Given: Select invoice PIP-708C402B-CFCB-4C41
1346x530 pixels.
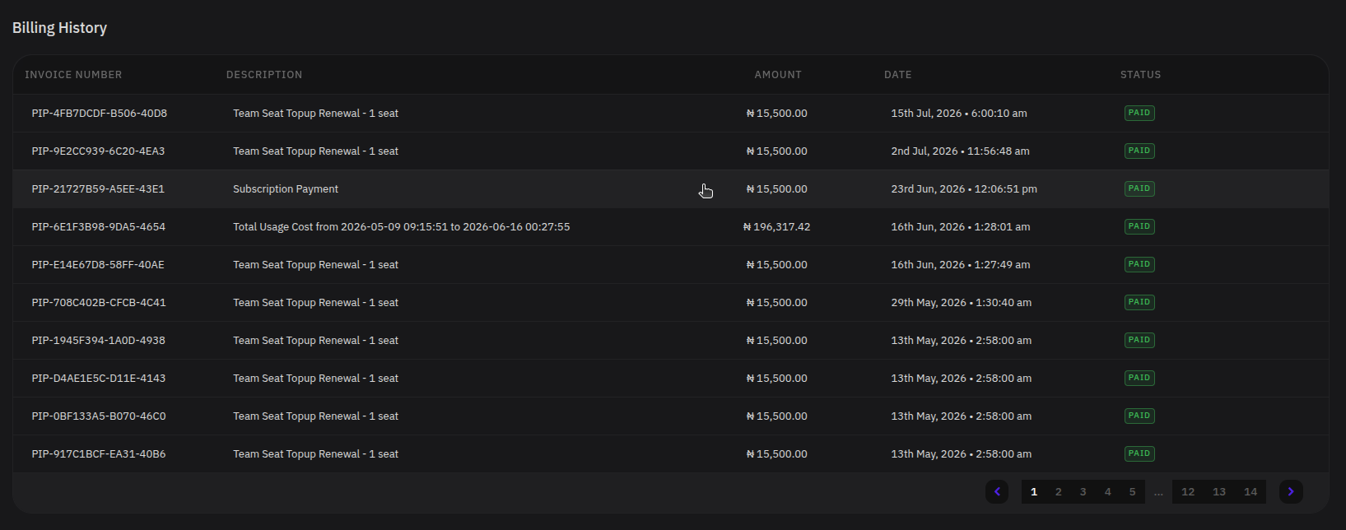Looking at the screenshot, I should pyautogui.click(x=99, y=303).
